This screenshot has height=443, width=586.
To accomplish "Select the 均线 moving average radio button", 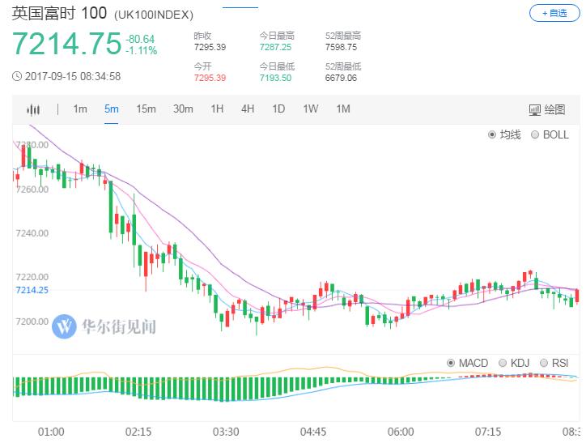I will [x=492, y=134].
